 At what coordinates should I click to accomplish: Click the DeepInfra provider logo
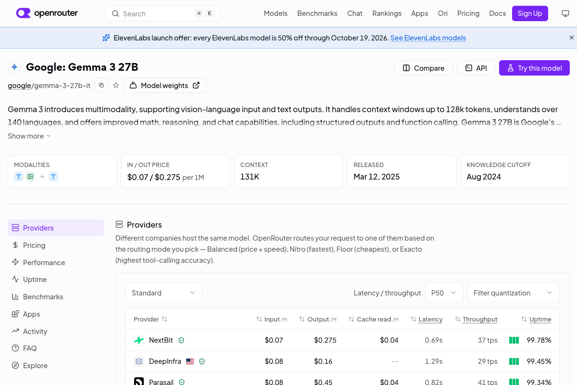tap(139, 361)
